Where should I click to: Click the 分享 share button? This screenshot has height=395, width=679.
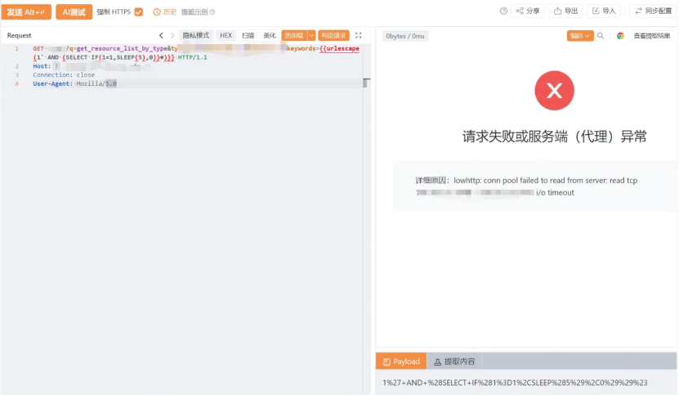coord(528,11)
